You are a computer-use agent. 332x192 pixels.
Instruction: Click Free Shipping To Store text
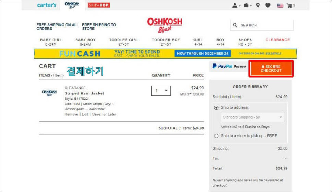pyautogui.click(x=99, y=27)
